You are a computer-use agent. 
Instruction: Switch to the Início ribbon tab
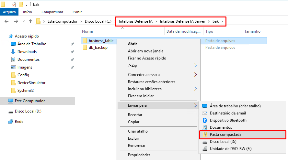point(27,12)
